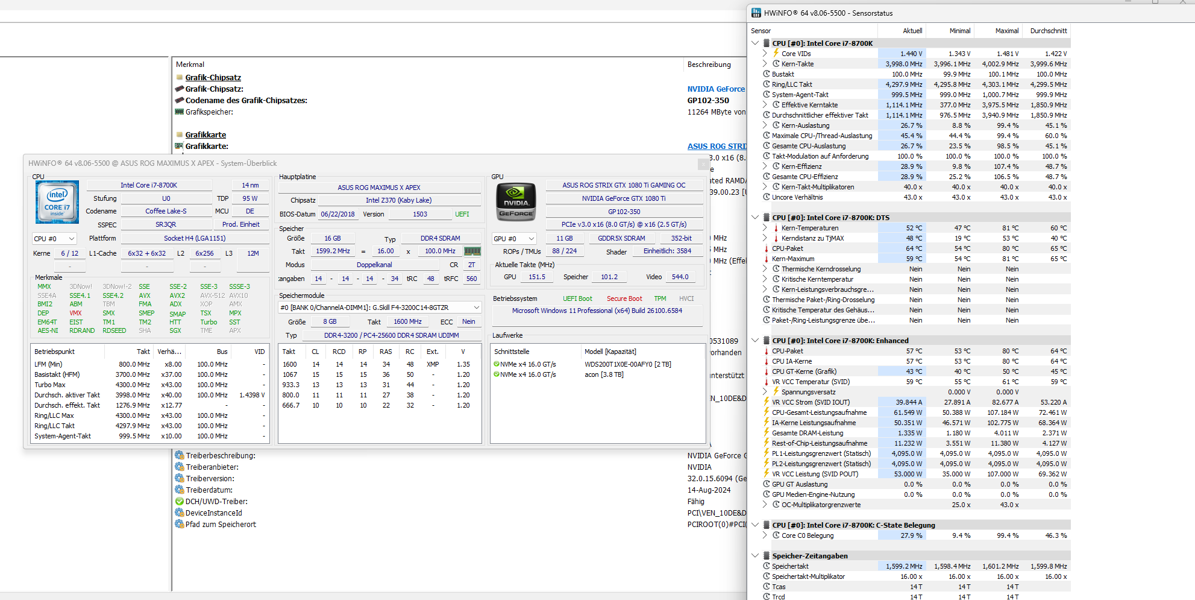Screen dimensions: 1195x600
Task: Expand the OC-Multiplikatorgrenzwerte row
Action: pos(765,505)
